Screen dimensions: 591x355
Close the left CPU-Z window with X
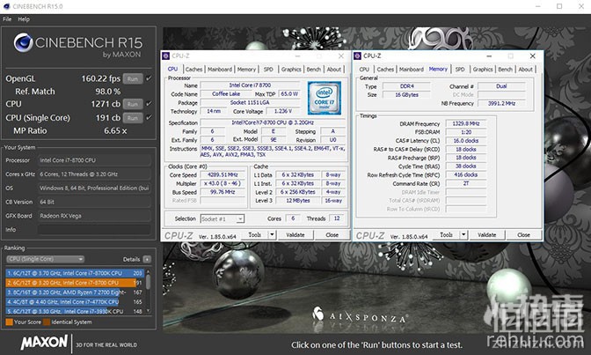click(341, 55)
